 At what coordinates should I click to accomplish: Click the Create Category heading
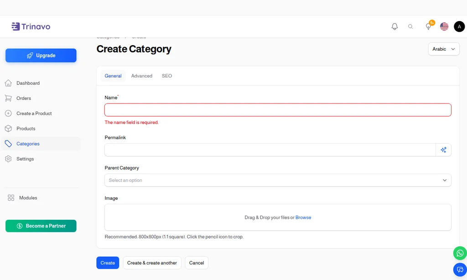(x=134, y=49)
